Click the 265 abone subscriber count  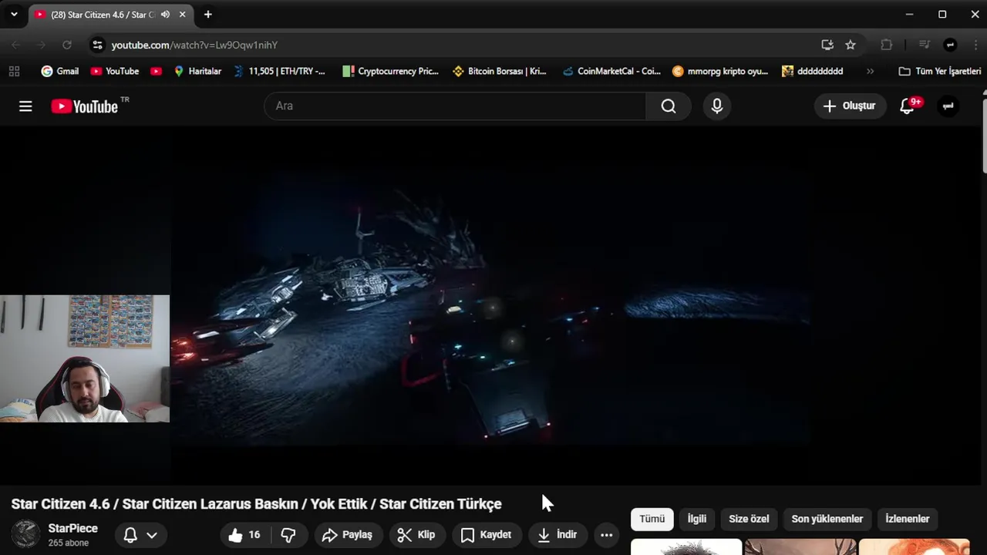pyautogui.click(x=69, y=543)
